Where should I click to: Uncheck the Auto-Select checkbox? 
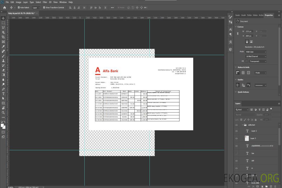pyautogui.click(x=19, y=8)
